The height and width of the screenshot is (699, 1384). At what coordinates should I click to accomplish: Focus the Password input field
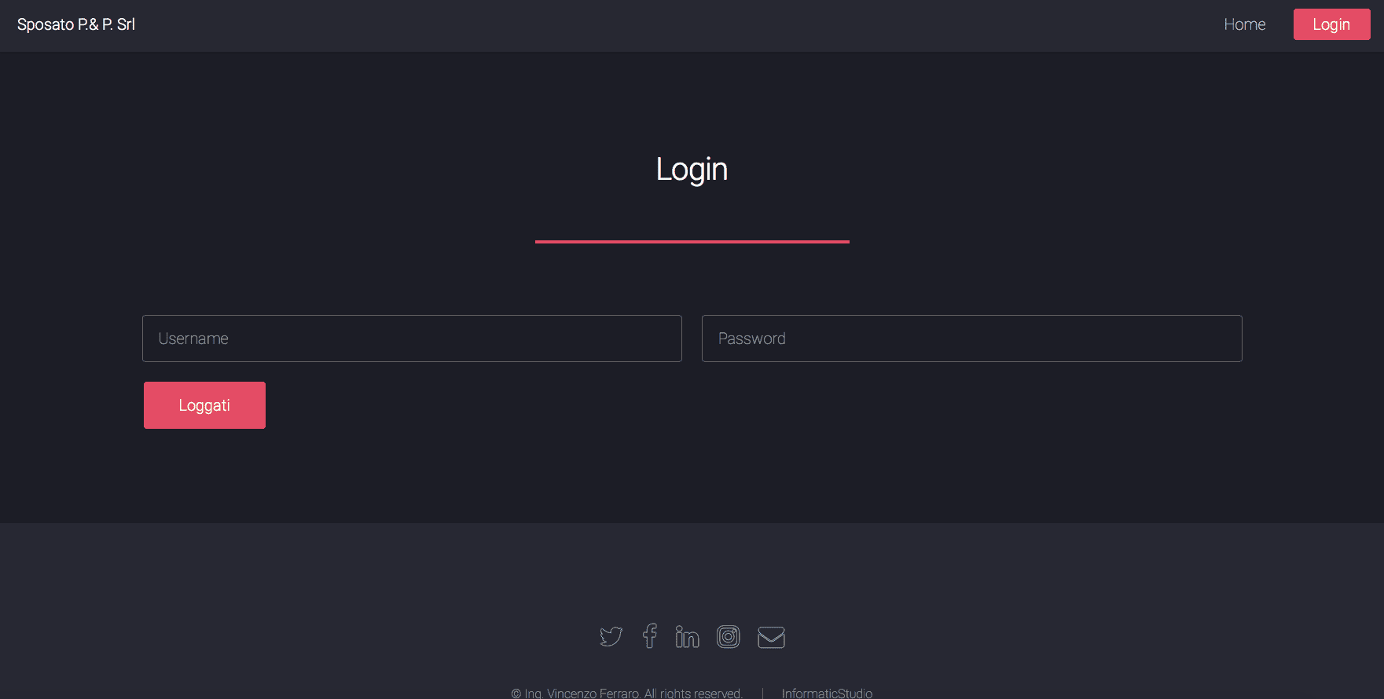pos(971,339)
